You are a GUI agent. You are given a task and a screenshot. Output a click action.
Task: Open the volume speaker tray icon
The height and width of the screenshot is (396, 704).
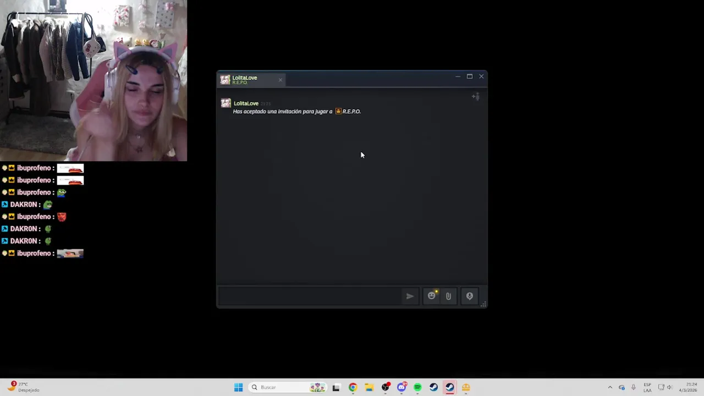pyautogui.click(x=670, y=387)
